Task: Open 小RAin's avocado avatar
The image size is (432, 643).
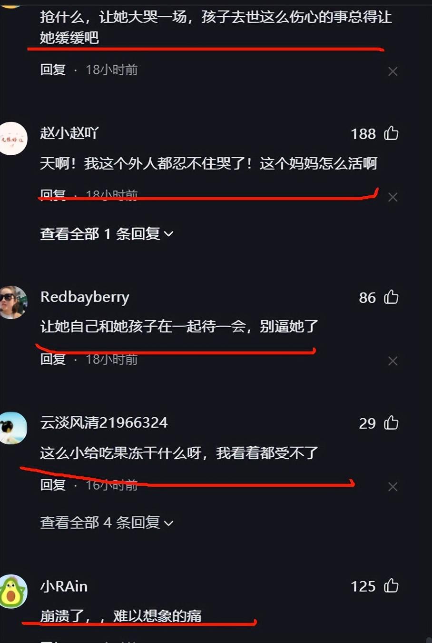Action: (x=13, y=591)
